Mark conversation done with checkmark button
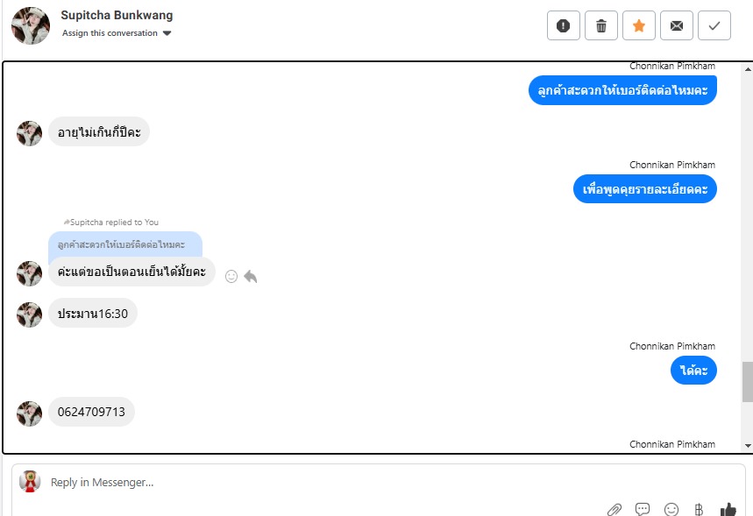Screen dimensions: 753x516 [714, 25]
